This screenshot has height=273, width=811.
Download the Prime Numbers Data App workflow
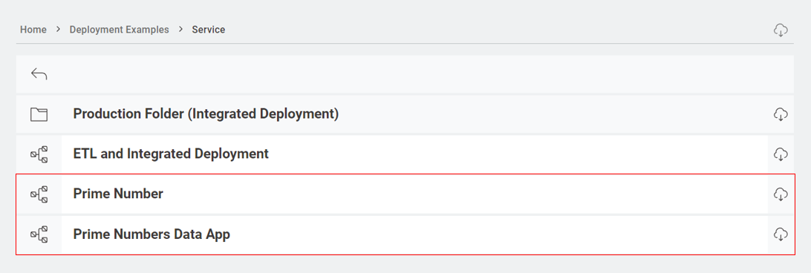(781, 234)
